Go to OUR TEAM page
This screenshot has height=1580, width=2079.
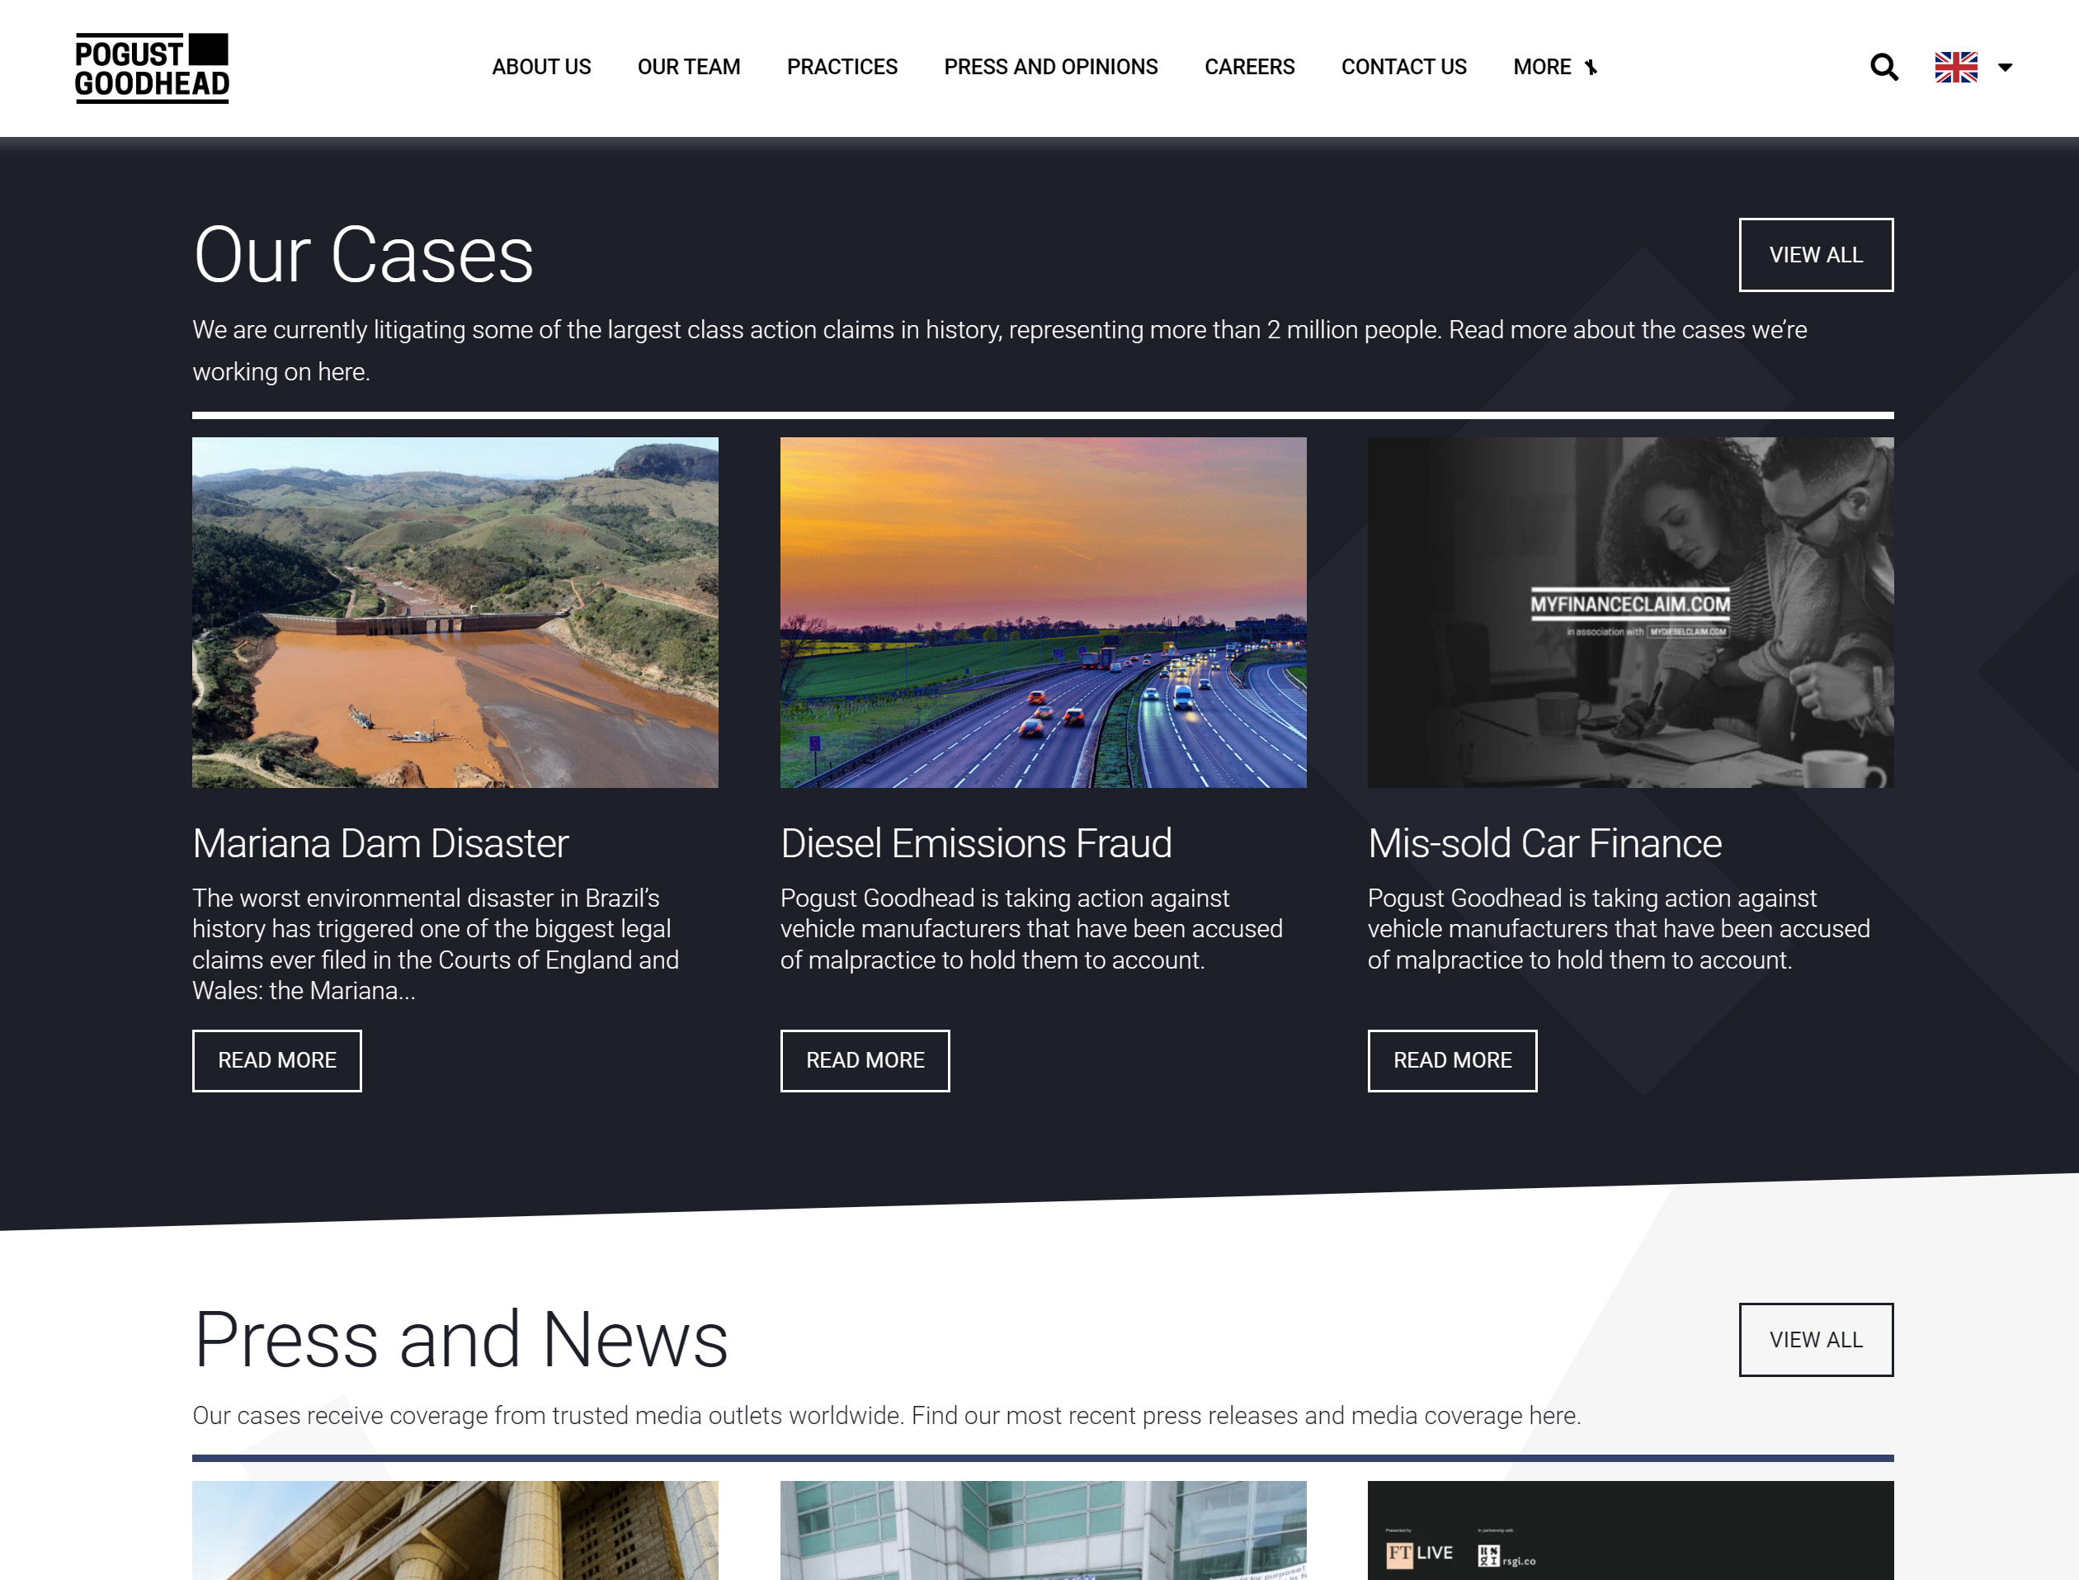[688, 67]
